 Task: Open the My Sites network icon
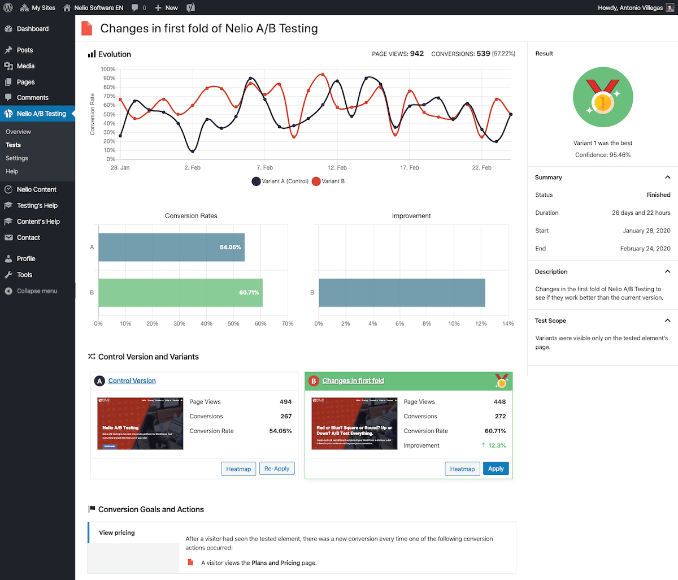(x=24, y=8)
